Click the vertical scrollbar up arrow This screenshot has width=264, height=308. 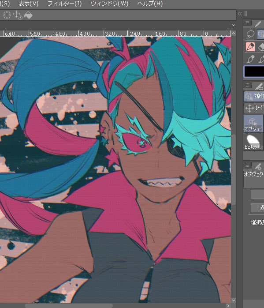coord(234,34)
